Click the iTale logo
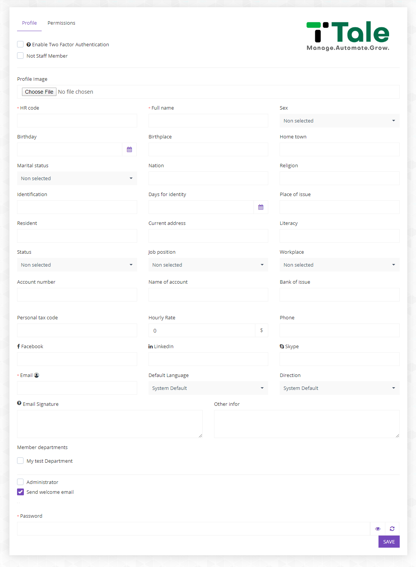This screenshot has height=567, width=416. (348, 36)
